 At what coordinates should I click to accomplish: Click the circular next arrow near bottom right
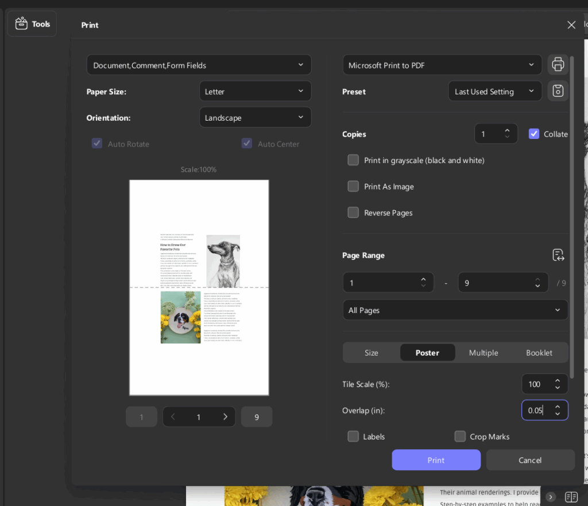click(550, 497)
